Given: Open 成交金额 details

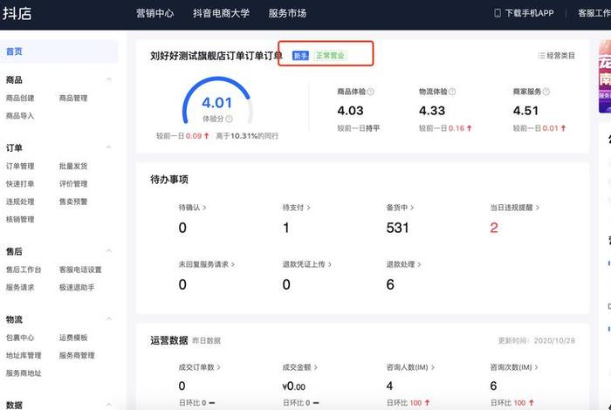Looking at the screenshot, I should (x=299, y=367).
